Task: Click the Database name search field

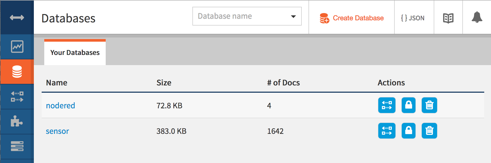Action: [240, 16]
